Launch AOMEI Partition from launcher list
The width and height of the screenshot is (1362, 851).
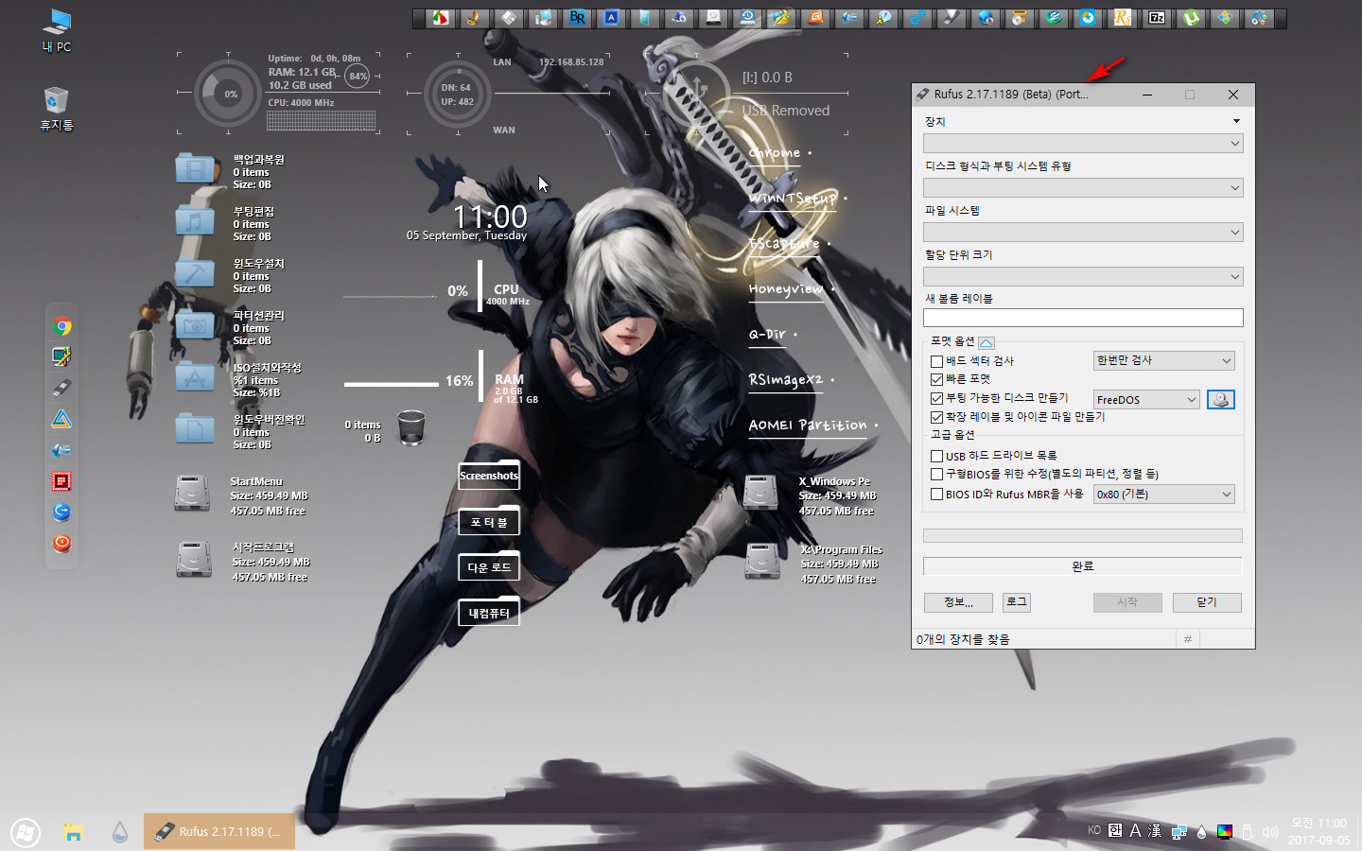(808, 425)
